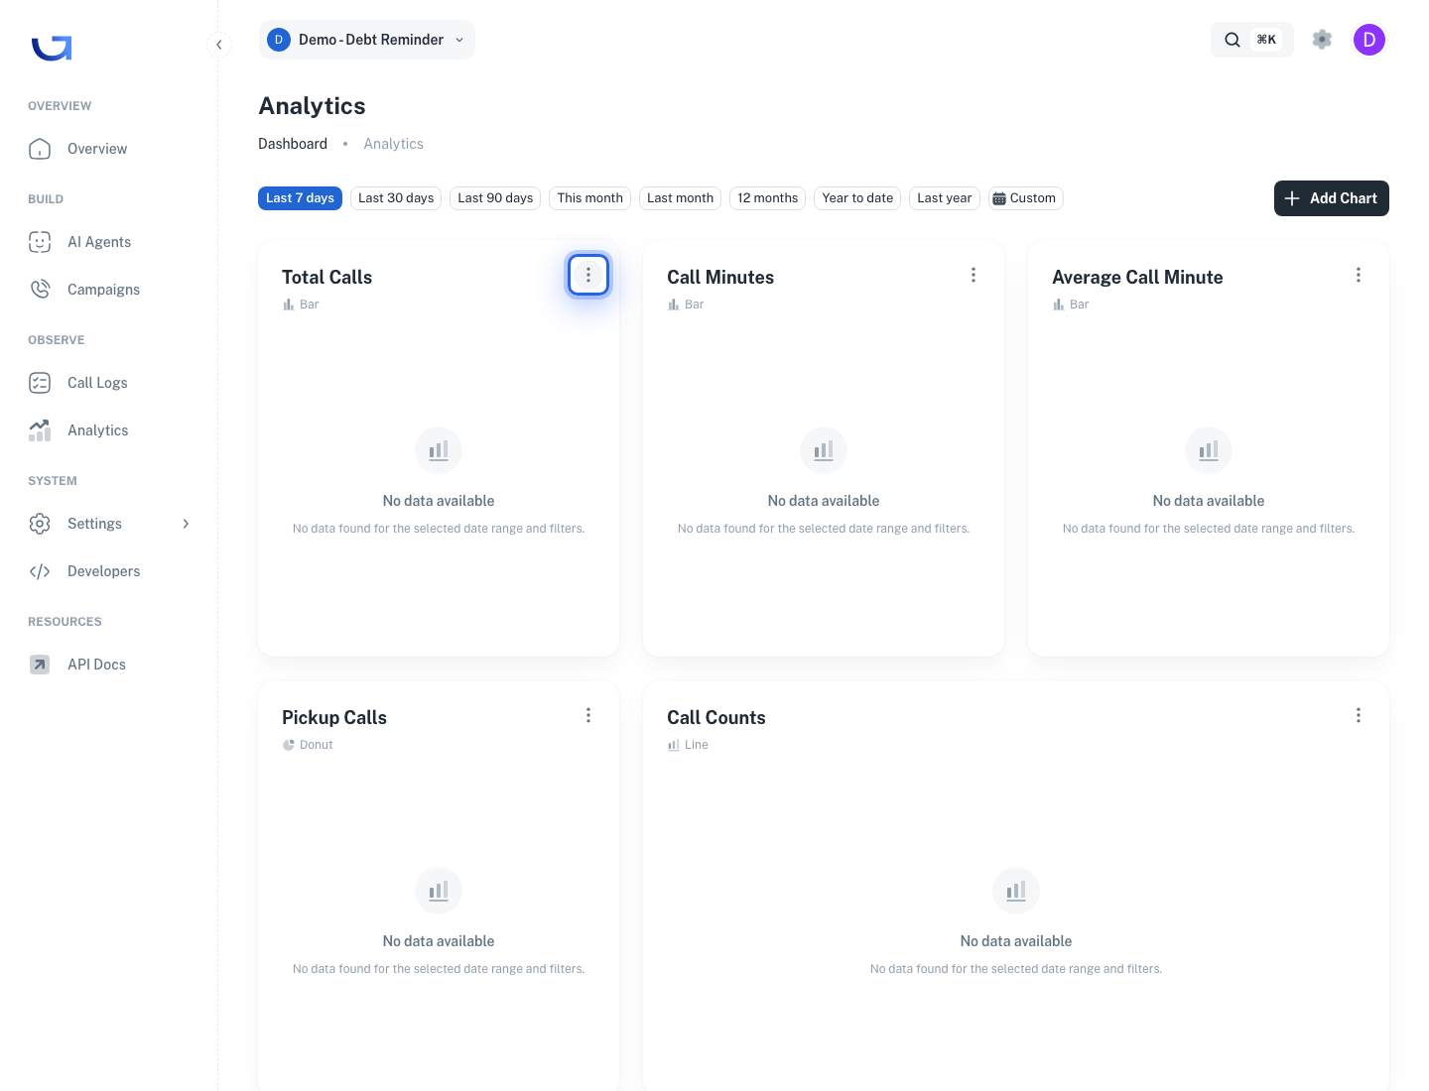Open the user avatar D menu
Screen dimensions: 1429x1091
click(x=1369, y=40)
